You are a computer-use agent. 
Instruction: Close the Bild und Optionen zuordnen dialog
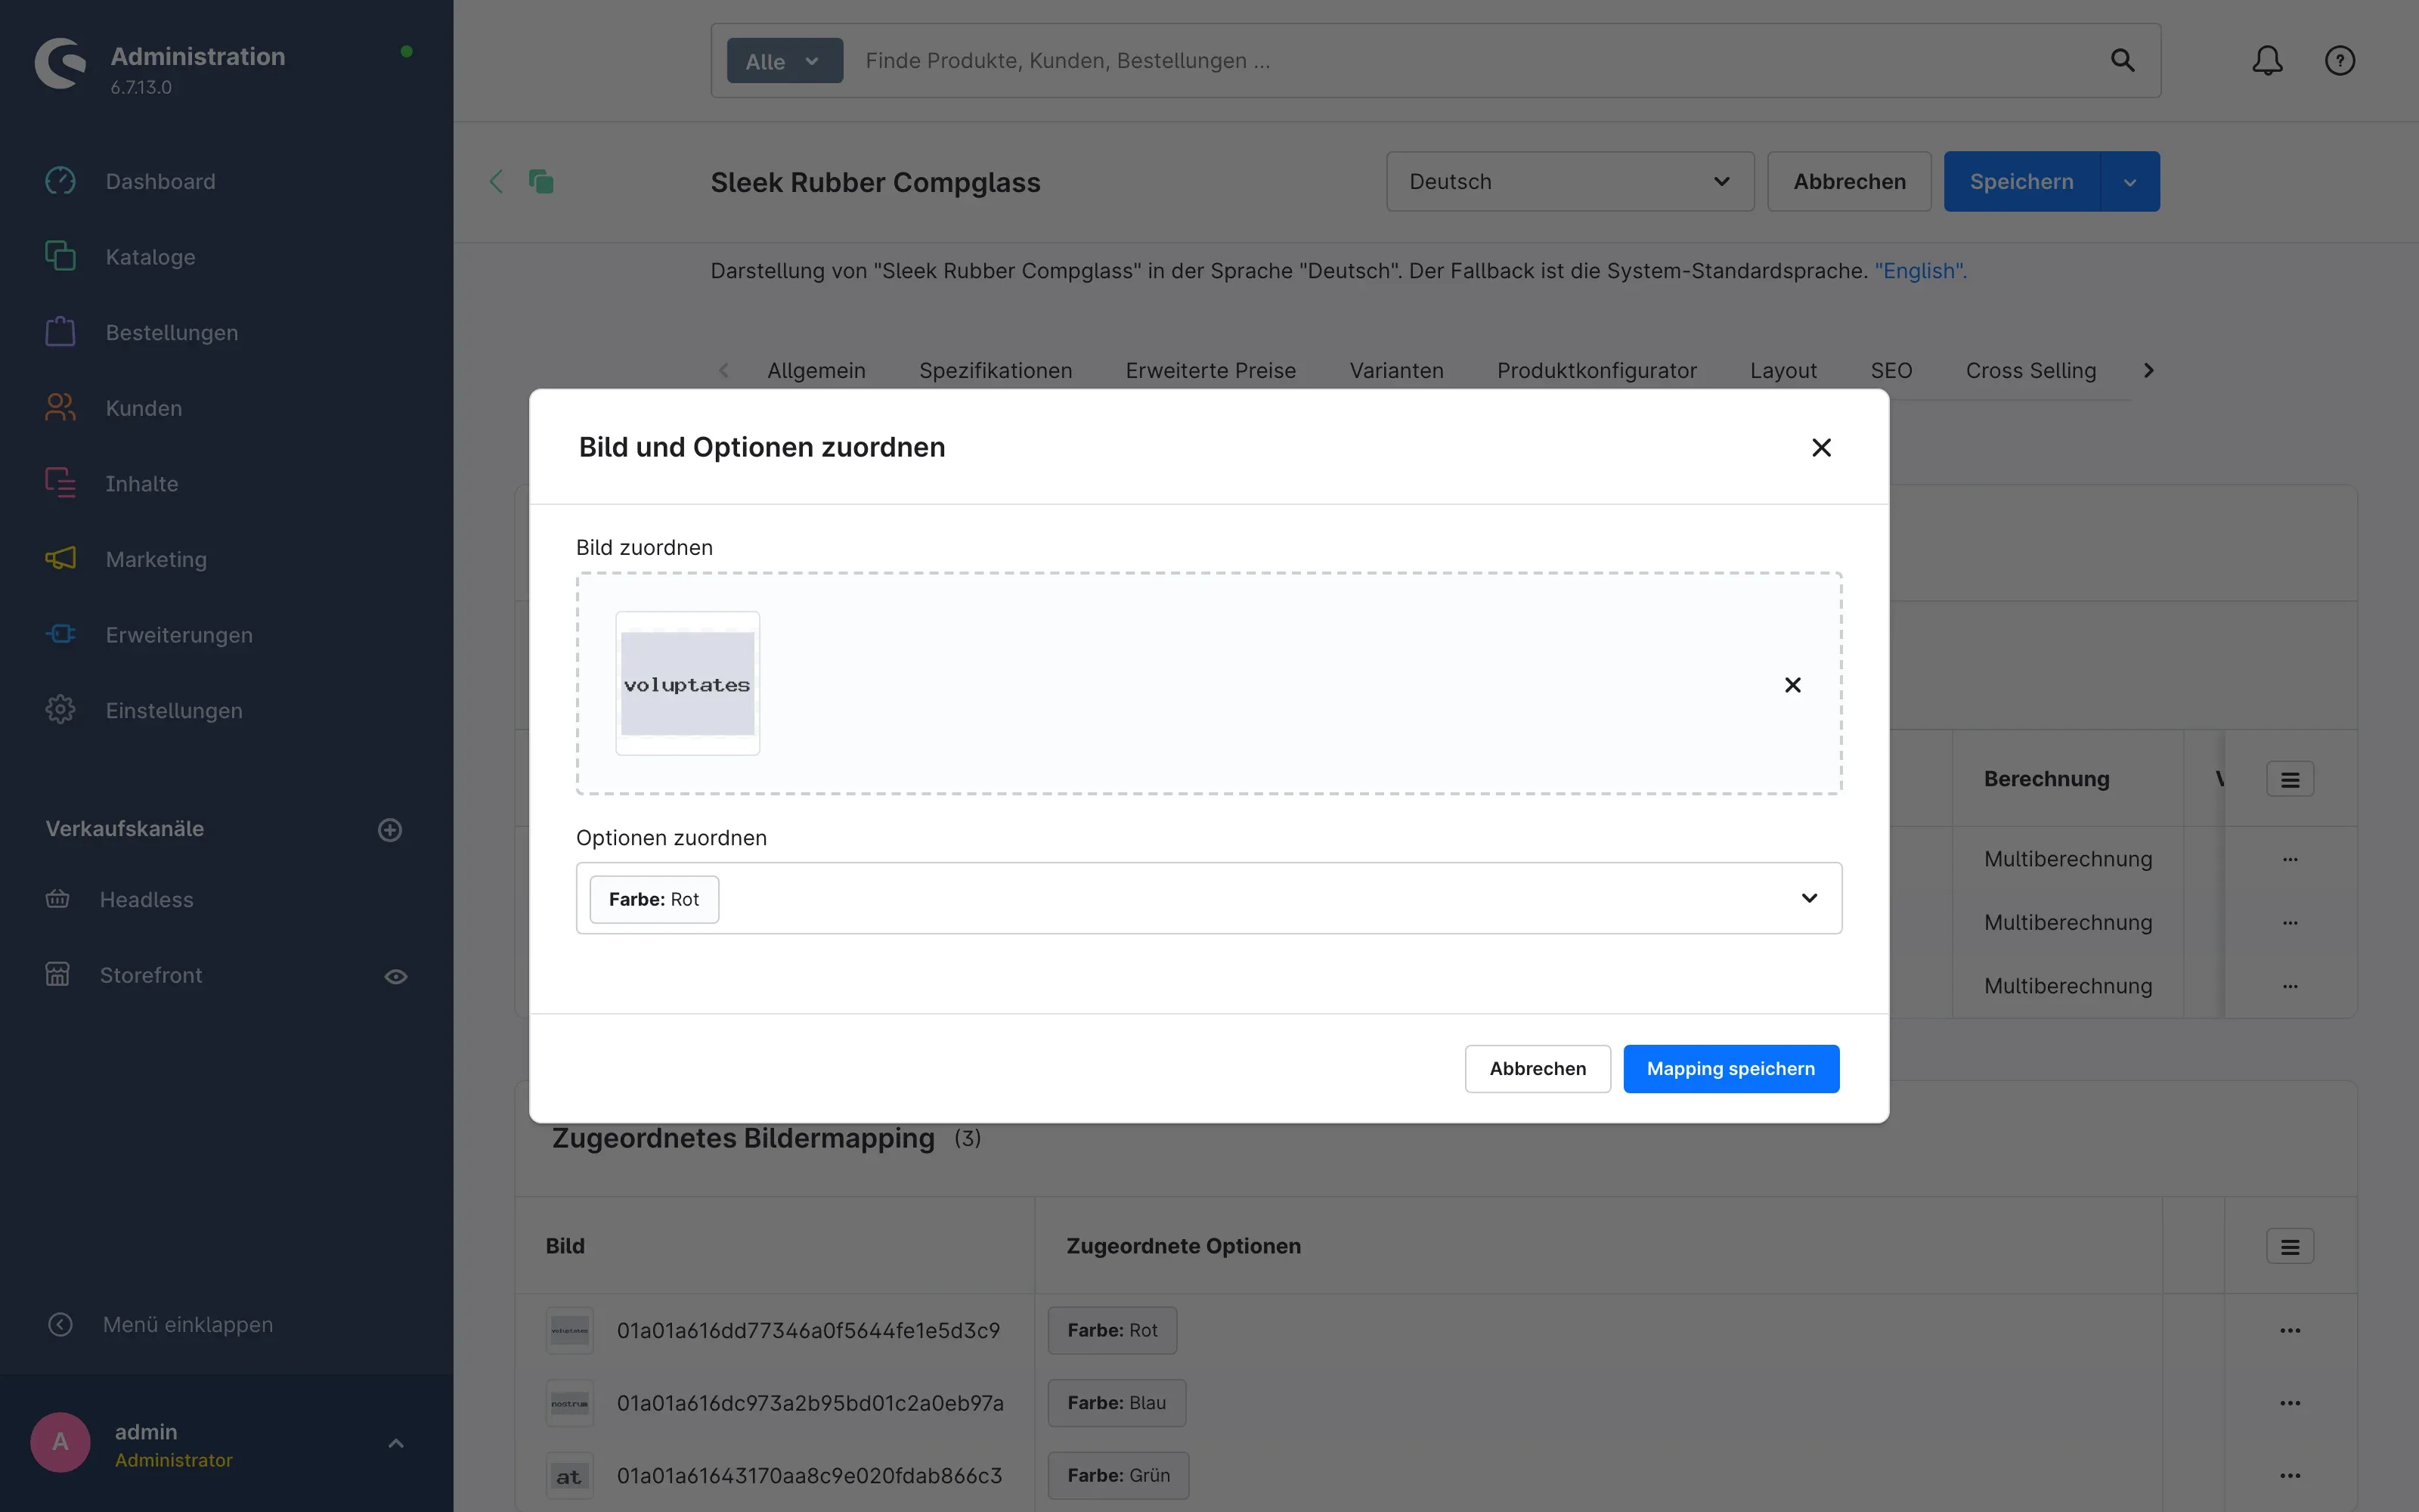click(1821, 447)
